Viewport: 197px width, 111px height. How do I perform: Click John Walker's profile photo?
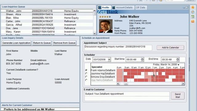click(x=106, y=26)
